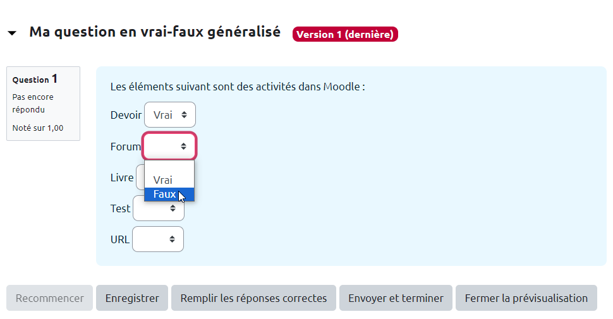Expand the URL answer dropdown
The height and width of the screenshot is (319, 613).
[x=158, y=239]
